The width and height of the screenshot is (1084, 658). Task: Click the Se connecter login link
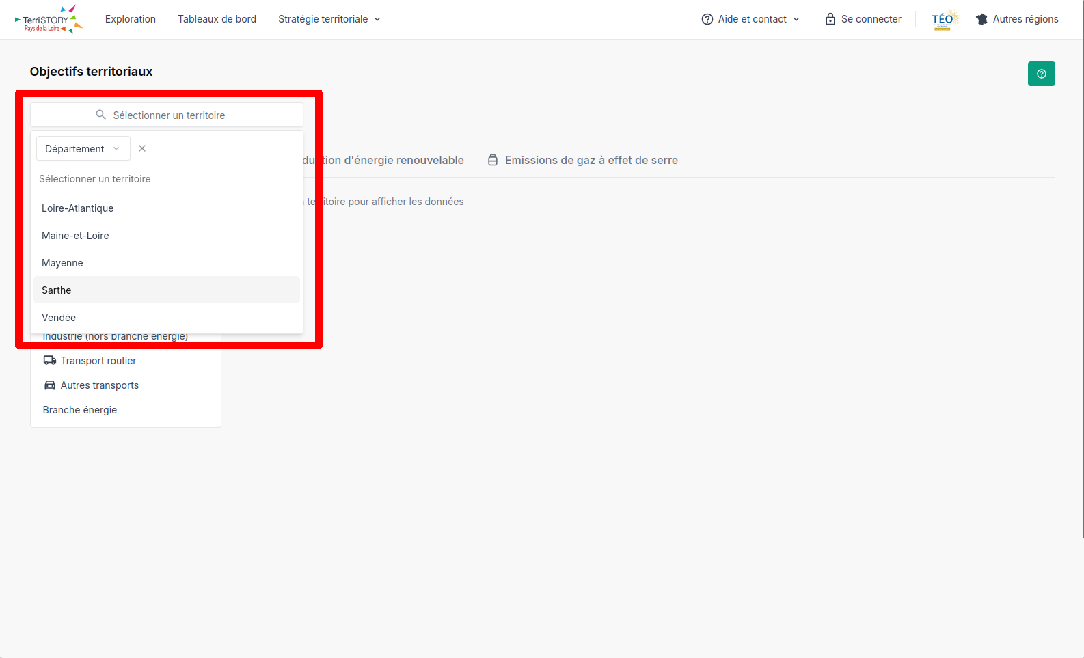[863, 19]
